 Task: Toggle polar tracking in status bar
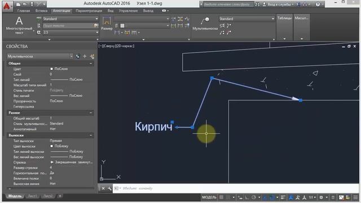pos(254,197)
